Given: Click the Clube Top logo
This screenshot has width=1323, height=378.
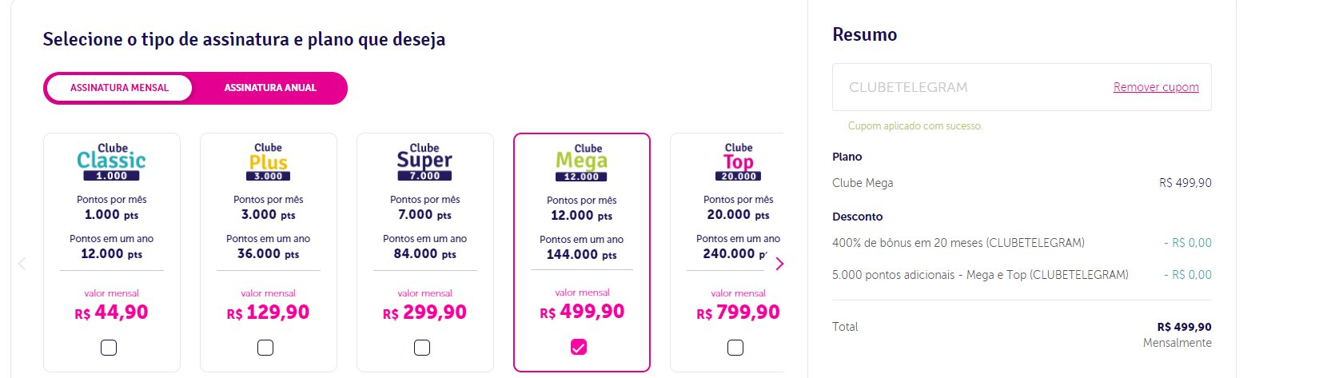Looking at the screenshot, I should (x=738, y=161).
